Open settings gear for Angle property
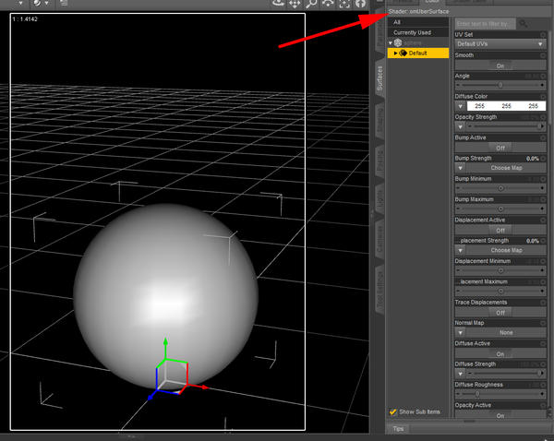Screen dimensions: 554x441 pyautogui.click(x=543, y=76)
